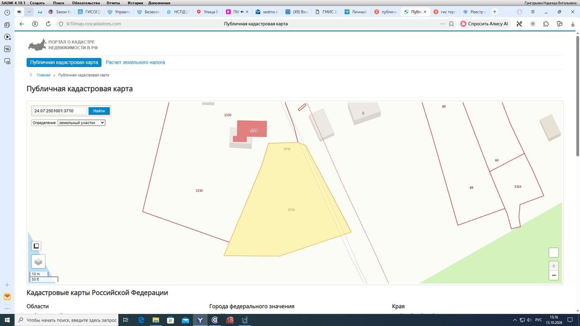Click the map layers icon
This screenshot has width=580, height=326.
pos(39,261)
